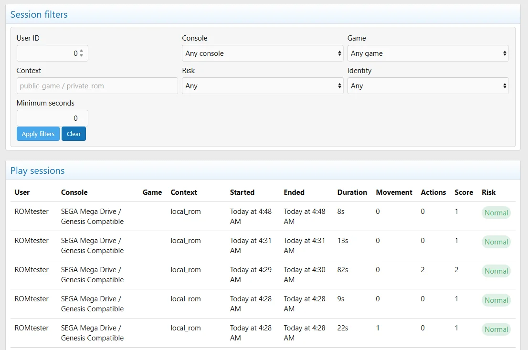Viewport: 528px width, 350px height.
Task: Click the Session filters heading
Action: pos(39,14)
